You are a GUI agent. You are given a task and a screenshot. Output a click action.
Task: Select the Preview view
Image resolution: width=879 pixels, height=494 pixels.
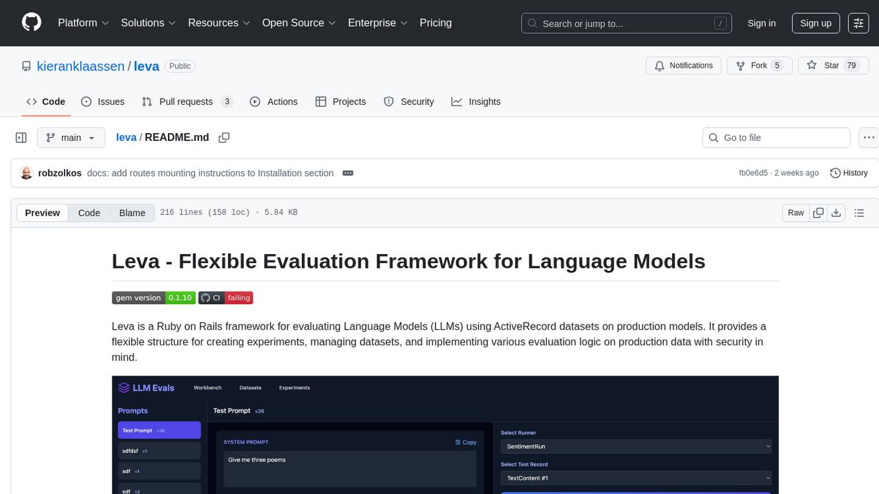point(43,213)
